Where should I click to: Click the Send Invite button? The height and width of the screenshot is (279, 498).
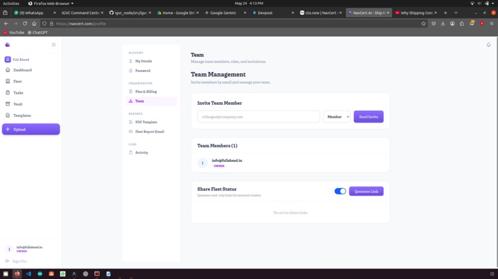tap(368, 117)
